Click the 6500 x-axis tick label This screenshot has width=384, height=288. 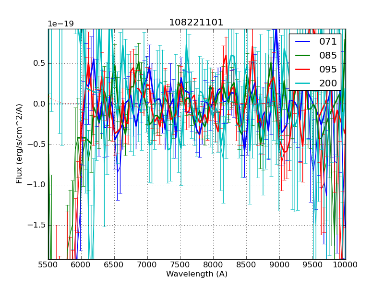[x=114, y=265]
